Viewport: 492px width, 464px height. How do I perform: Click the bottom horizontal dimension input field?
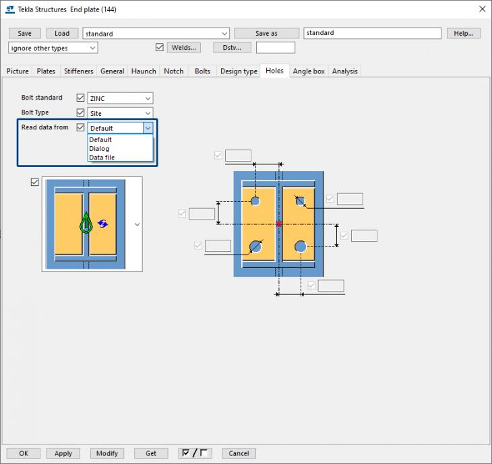331,286
